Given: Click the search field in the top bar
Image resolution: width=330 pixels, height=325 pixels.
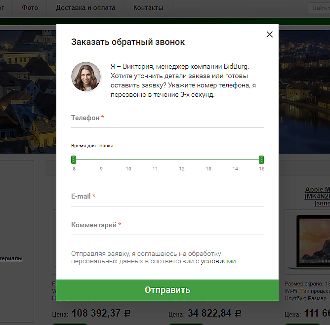Looking at the screenshot, I should click(x=319, y=8).
